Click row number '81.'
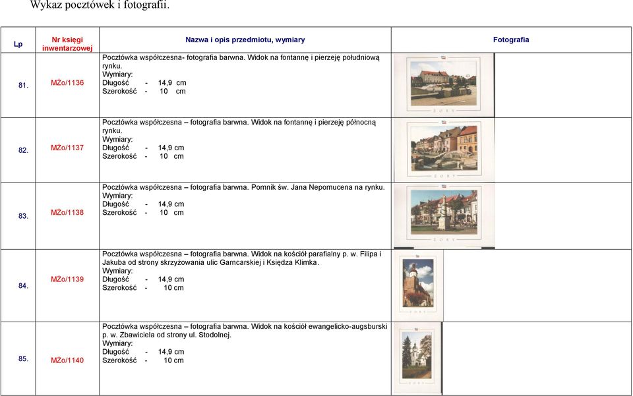633x396 pixels. pos(24,85)
